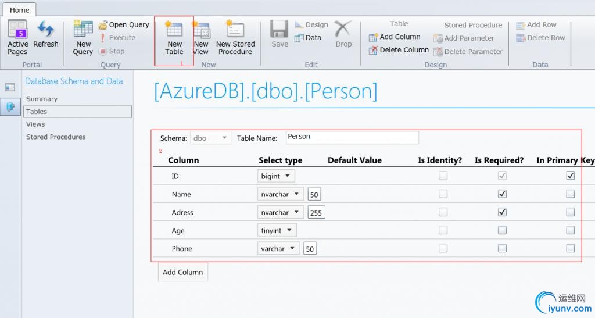Image resolution: width=595 pixels, height=318 pixels.
Task: Open the Schema dbo dropdown
Action: click(x=210, y=138)
